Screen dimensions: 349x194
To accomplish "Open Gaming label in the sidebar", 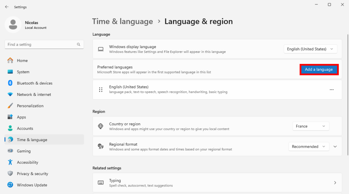I will [x=24, y=151].
